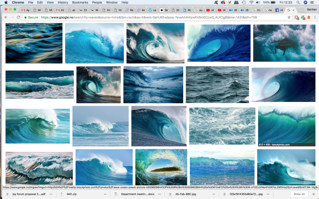This screenshot has width=319, height=199.
Task: Open the Chrome three-dot menu
Action: click(314, 17)
